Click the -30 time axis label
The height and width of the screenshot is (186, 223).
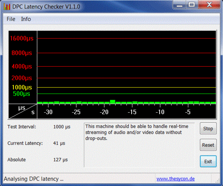click(x=48, y=112)
